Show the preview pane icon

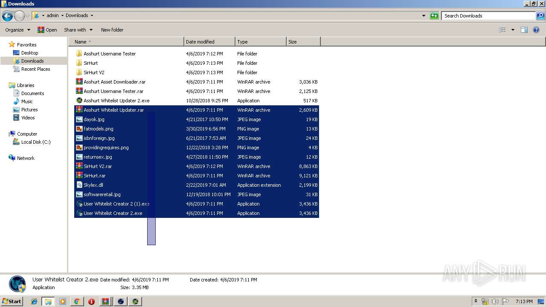coord(524,30)
